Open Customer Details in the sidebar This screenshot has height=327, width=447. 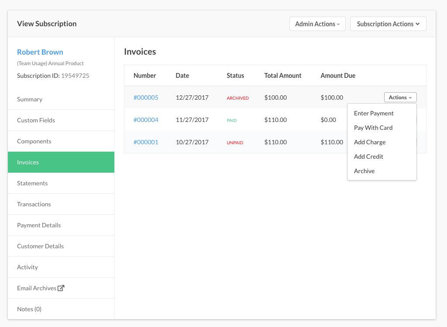[61, 246]
